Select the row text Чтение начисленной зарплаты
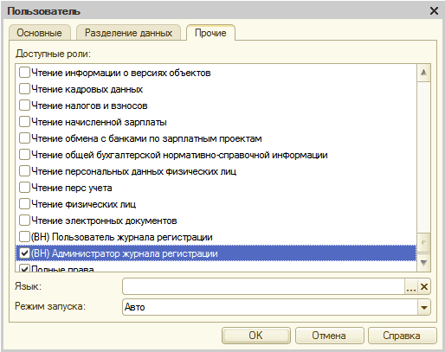The image size is (445, 352). [99, 122]
